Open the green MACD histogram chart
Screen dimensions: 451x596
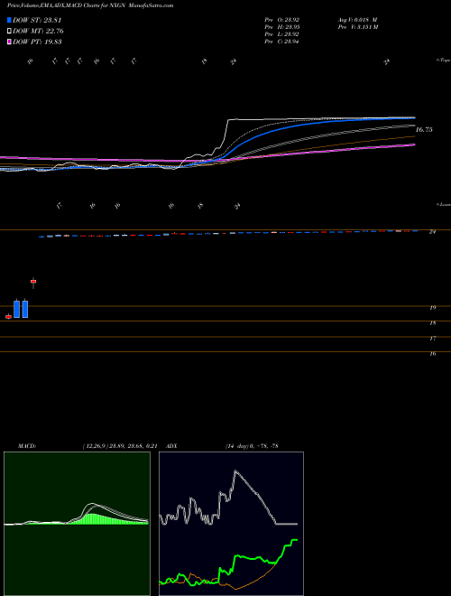(77, 524)
